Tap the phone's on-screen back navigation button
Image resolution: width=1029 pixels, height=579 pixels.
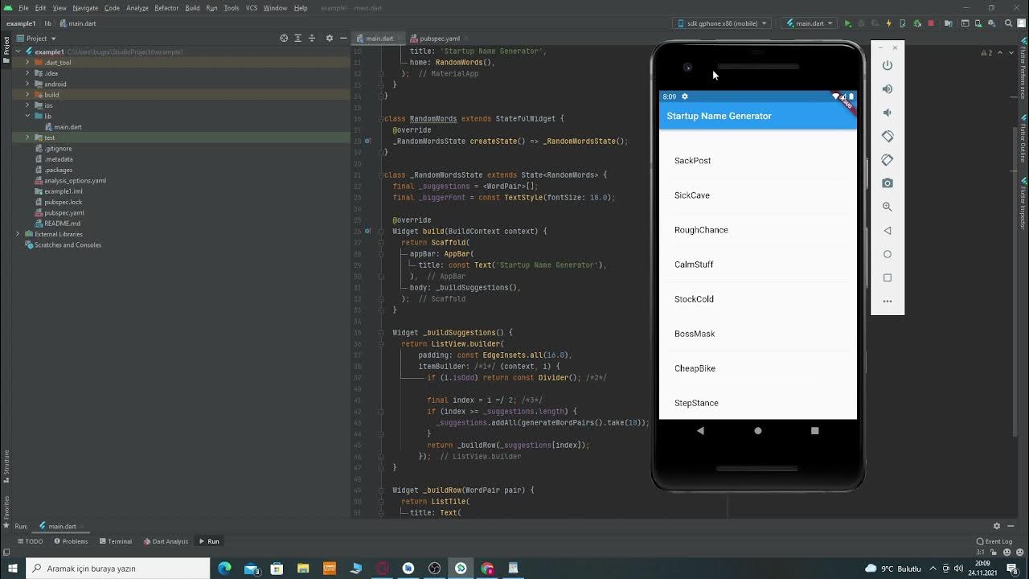pyautogui.click(x=700, y=431)
